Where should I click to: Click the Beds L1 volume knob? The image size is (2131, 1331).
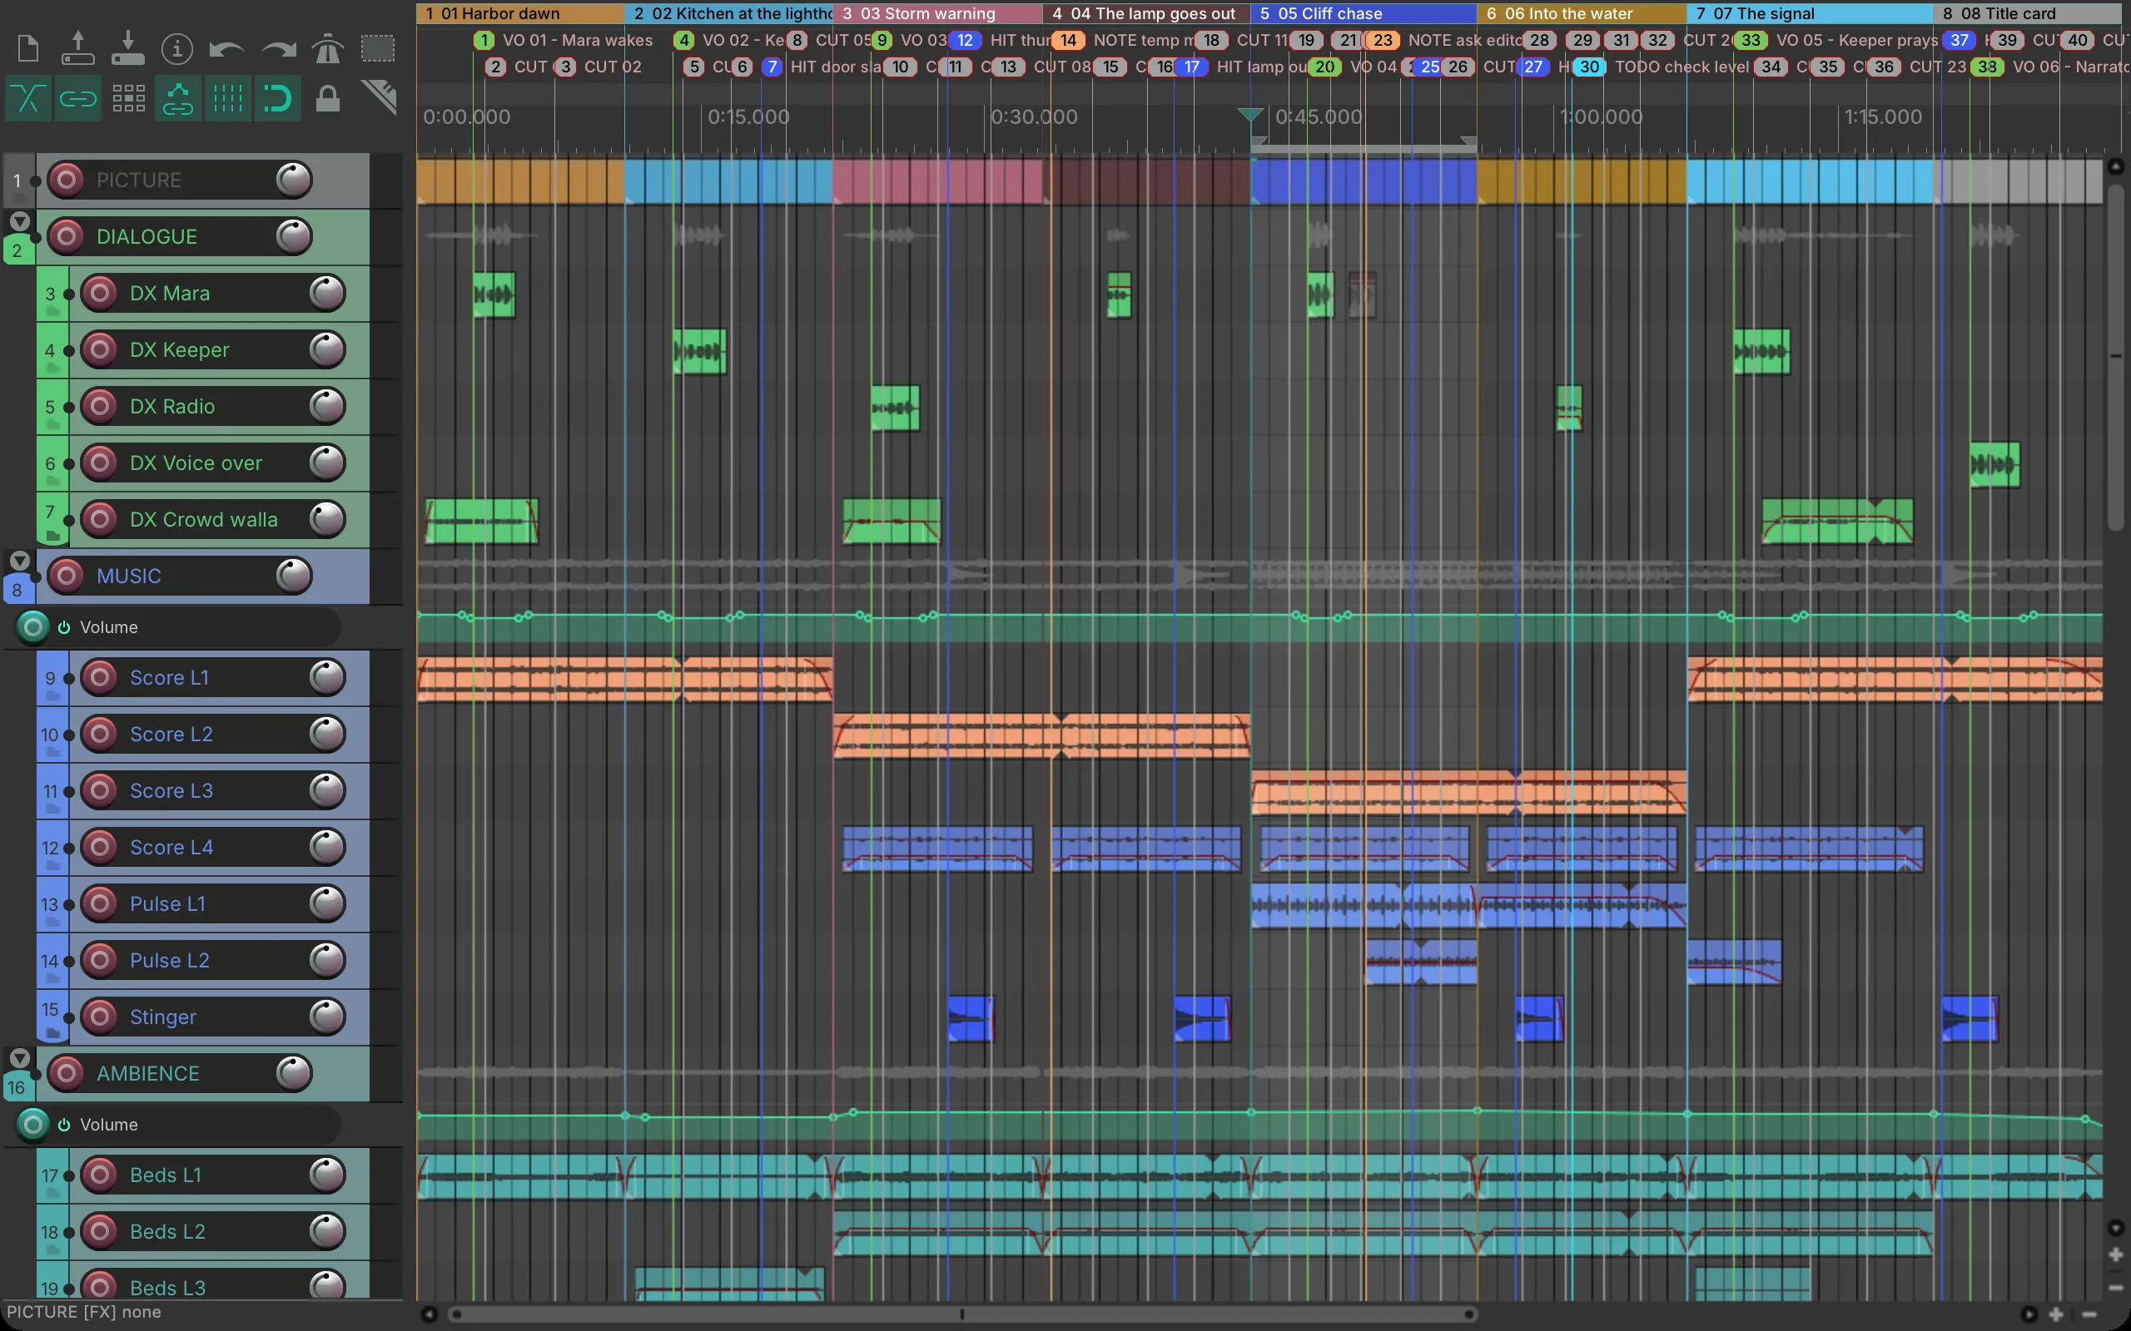click(328, 1175)
